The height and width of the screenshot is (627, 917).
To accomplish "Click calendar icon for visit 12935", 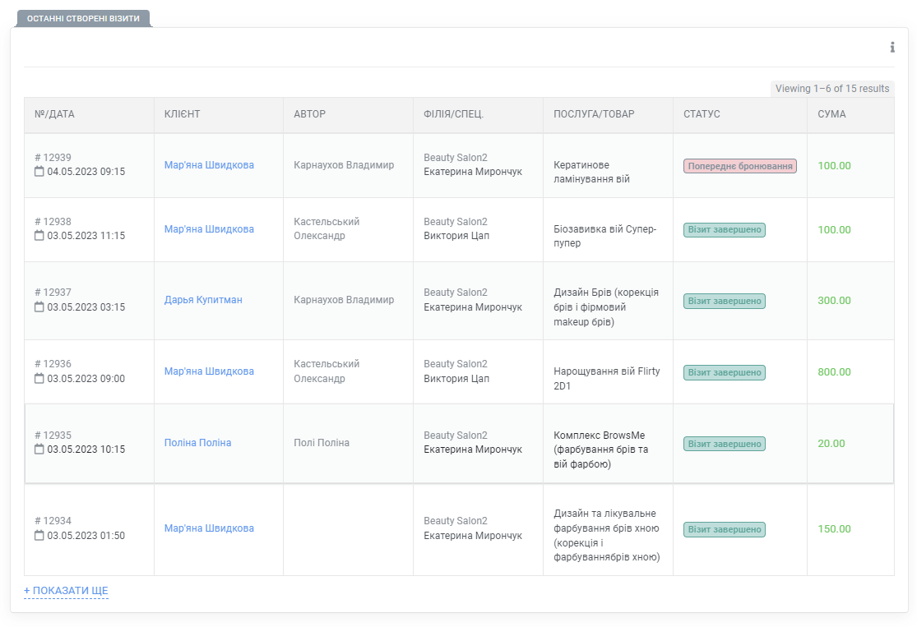I will [39, 450].
